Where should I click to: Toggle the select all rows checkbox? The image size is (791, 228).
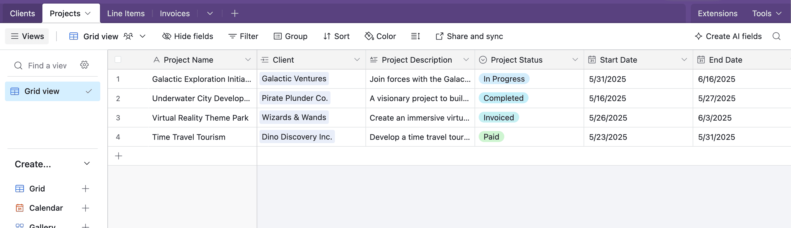[118, 59]
